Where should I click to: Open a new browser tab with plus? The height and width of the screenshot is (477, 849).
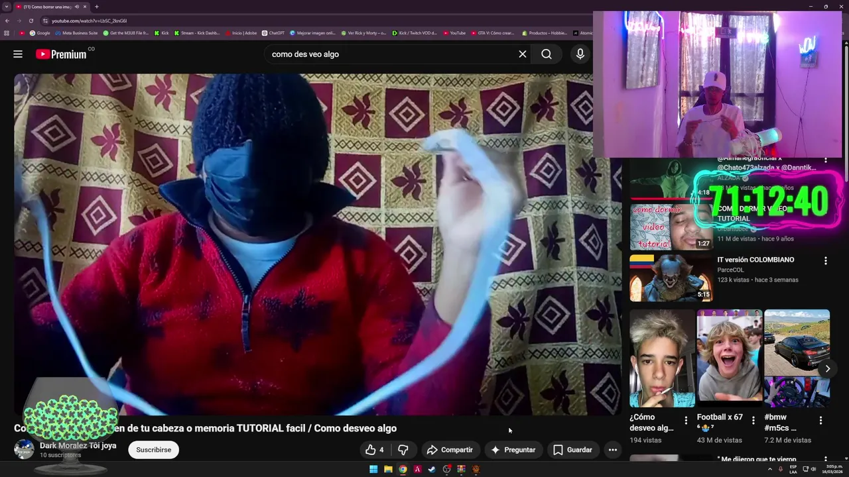[x=96, y=7]
